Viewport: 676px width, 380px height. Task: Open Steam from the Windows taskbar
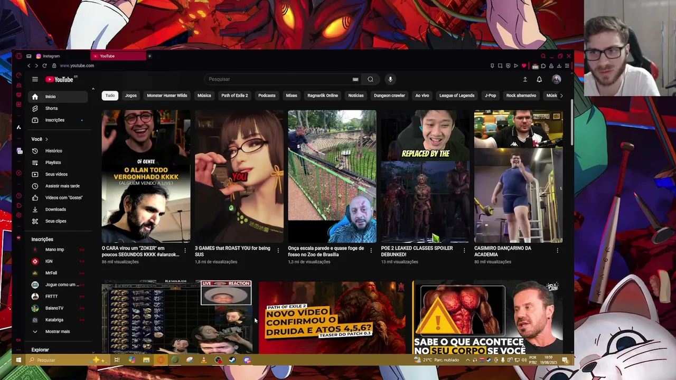click(232, 360)
